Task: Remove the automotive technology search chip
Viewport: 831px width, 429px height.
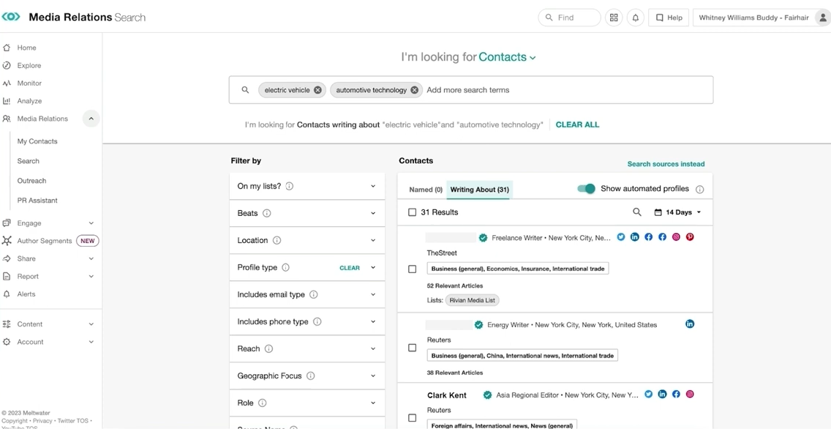Action: click(415, 90)
